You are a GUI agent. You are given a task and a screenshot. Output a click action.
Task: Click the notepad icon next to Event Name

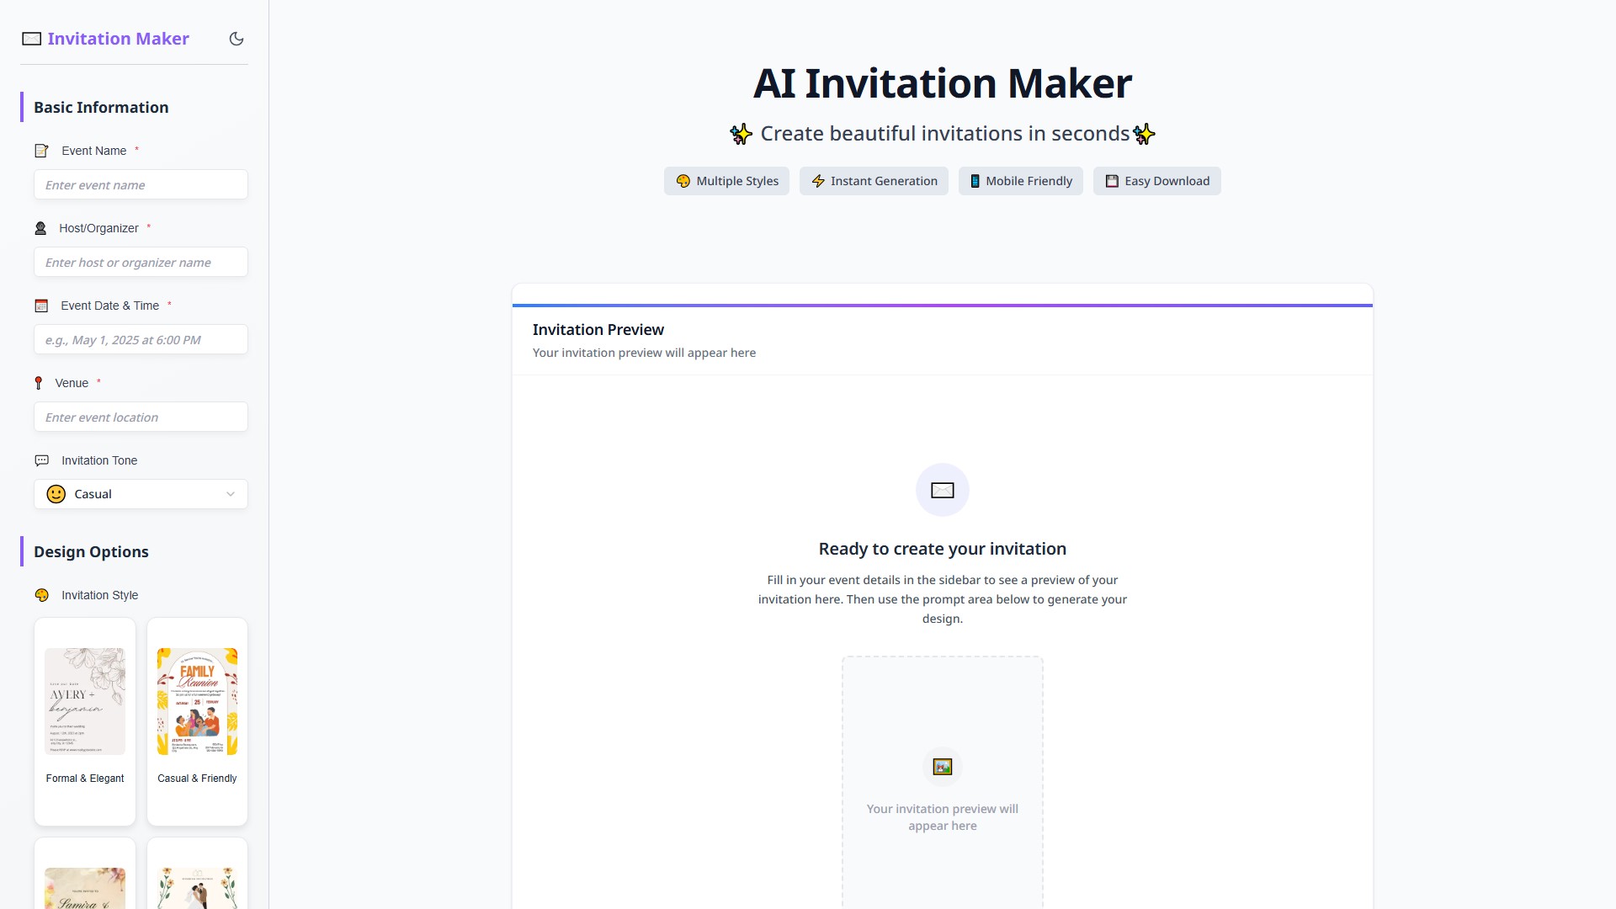[41, 151]
